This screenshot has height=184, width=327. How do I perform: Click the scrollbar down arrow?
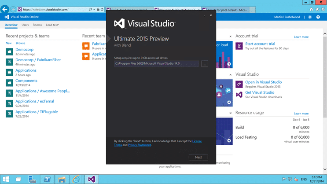click(325, 169)
